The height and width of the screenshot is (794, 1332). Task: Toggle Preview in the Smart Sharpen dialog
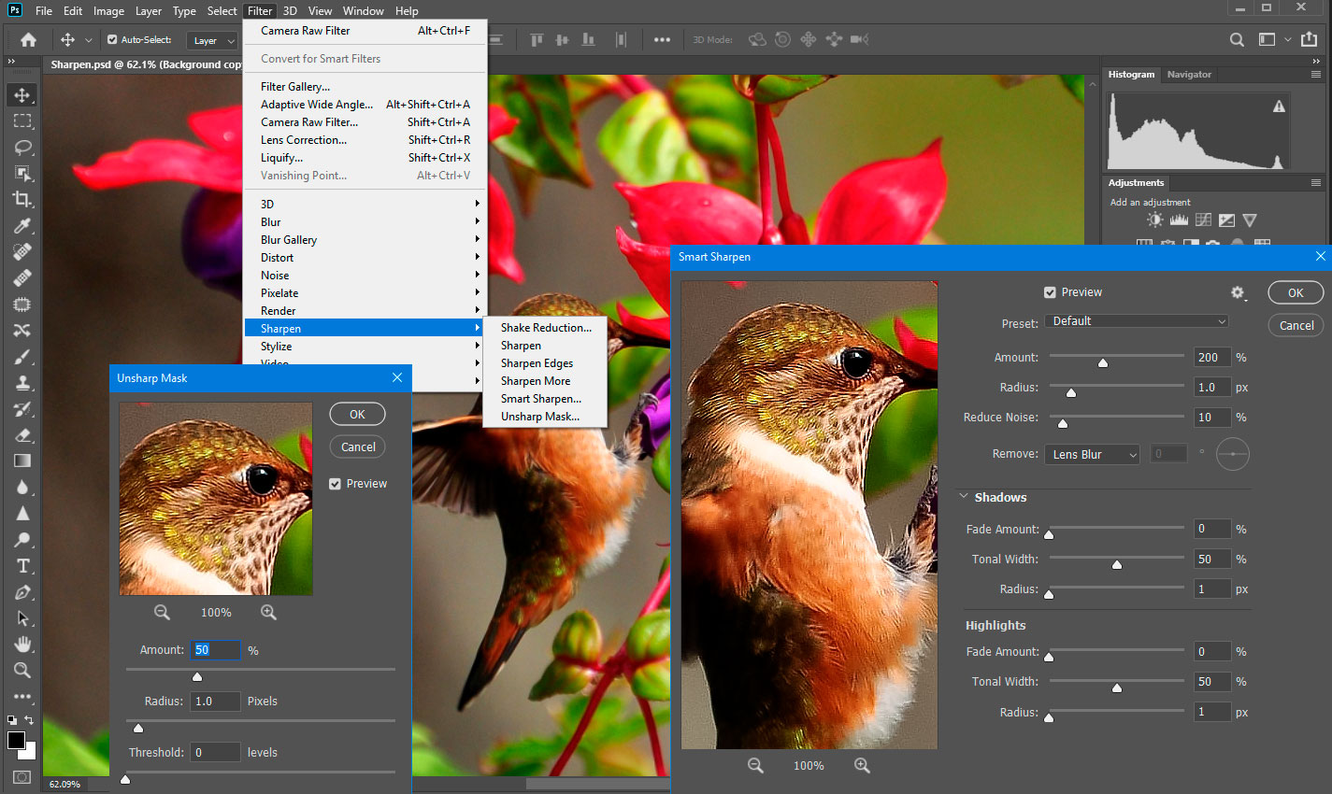[x=1050, y=291]
